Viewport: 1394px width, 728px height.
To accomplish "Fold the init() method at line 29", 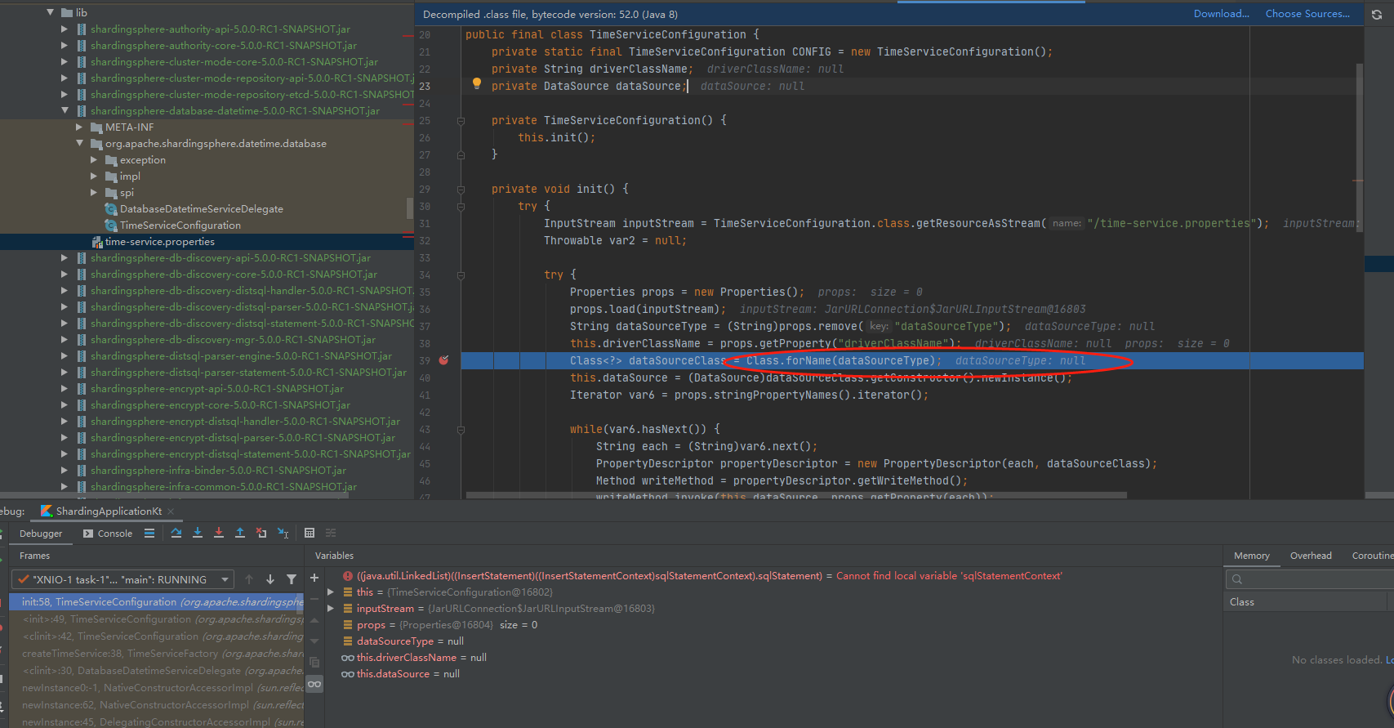I will click(461, 189).
